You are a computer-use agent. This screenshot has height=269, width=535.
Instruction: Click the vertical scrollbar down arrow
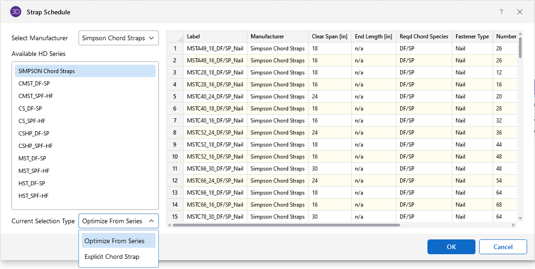pos(520,218)
